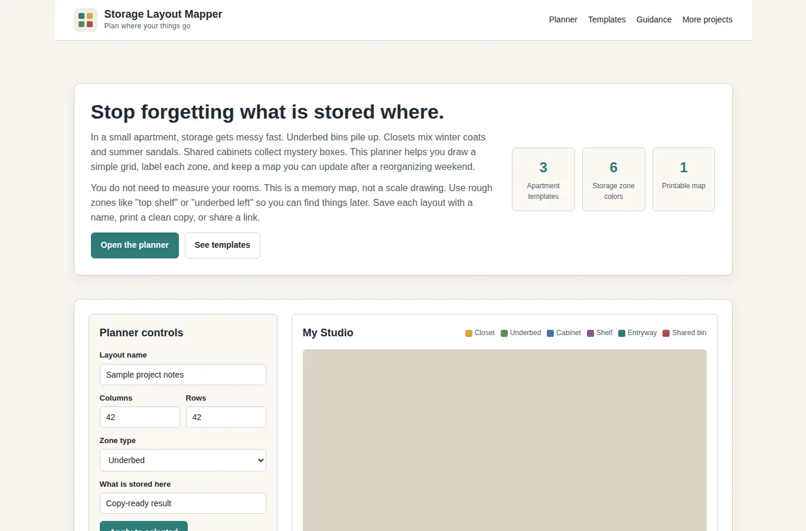Click the What is stored here field

[x=182, y=503]
